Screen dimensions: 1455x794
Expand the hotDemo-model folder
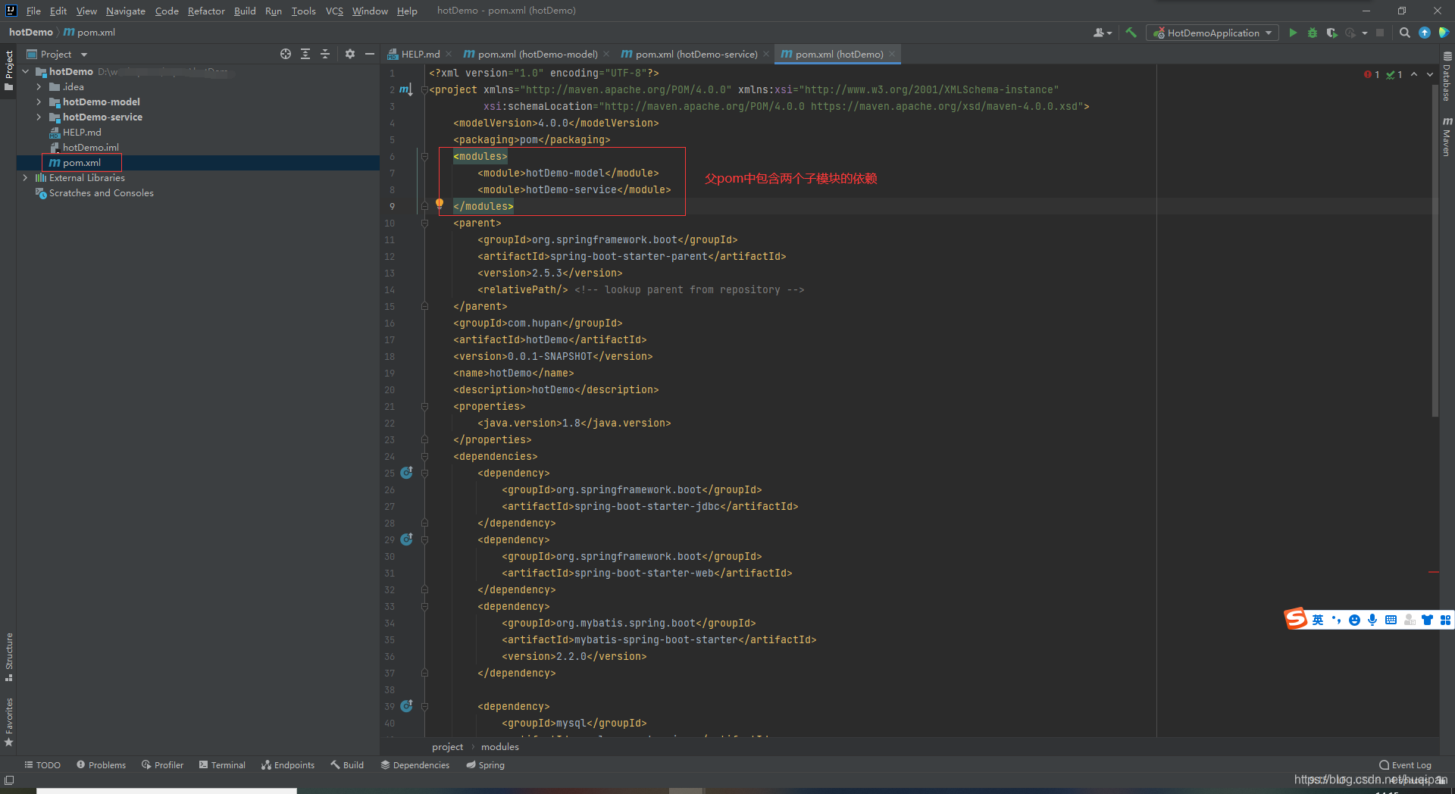[x=39, y=102]
